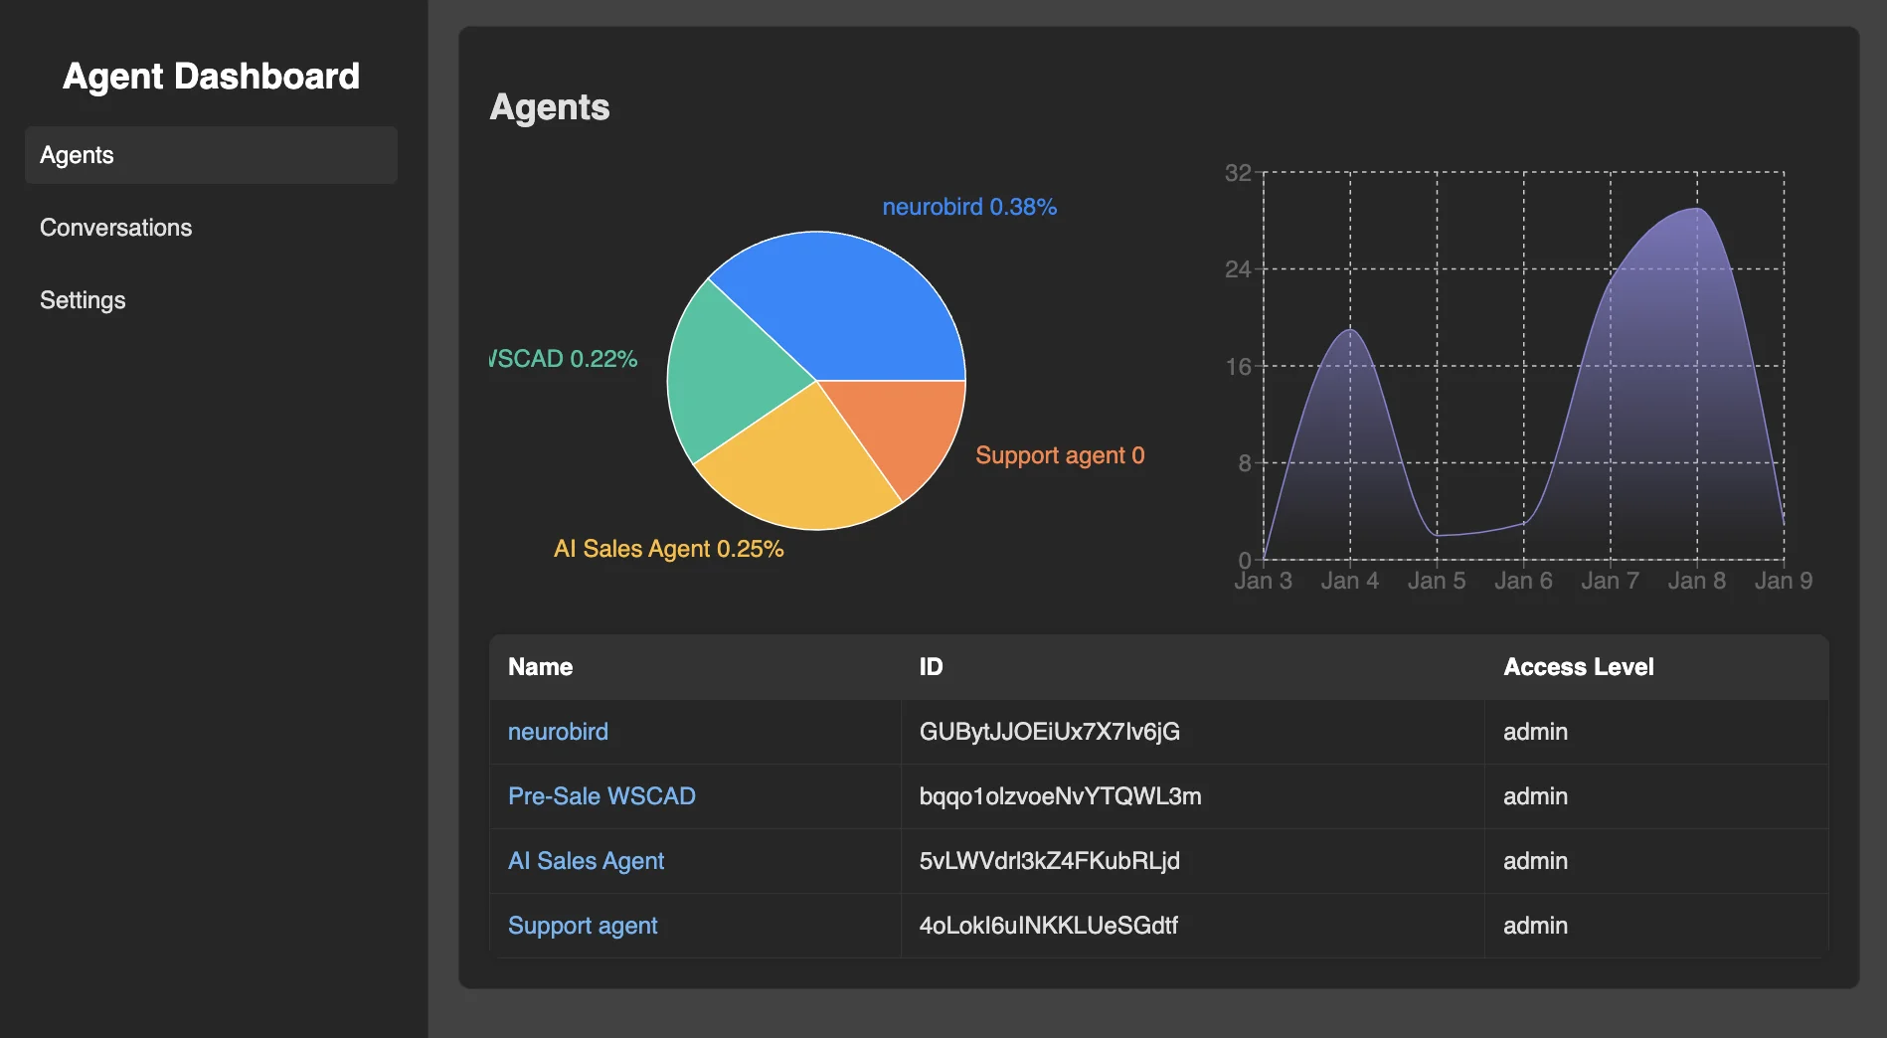Select ID 4oLokl6uINKKLUeSGdtf
This screenshot has height=1038, width=1887.
point(1049,926)
